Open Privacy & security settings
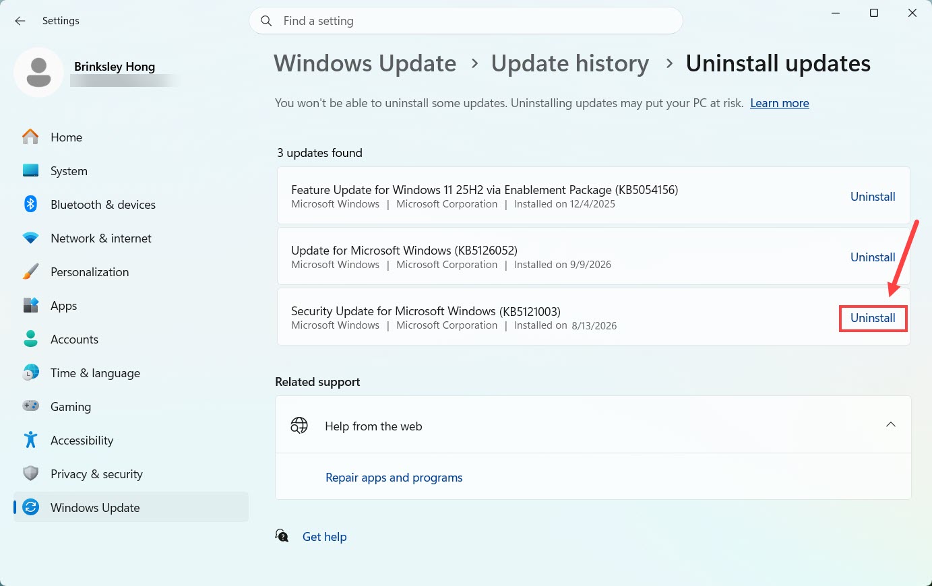The image size is (932, 586). [131, 474]
